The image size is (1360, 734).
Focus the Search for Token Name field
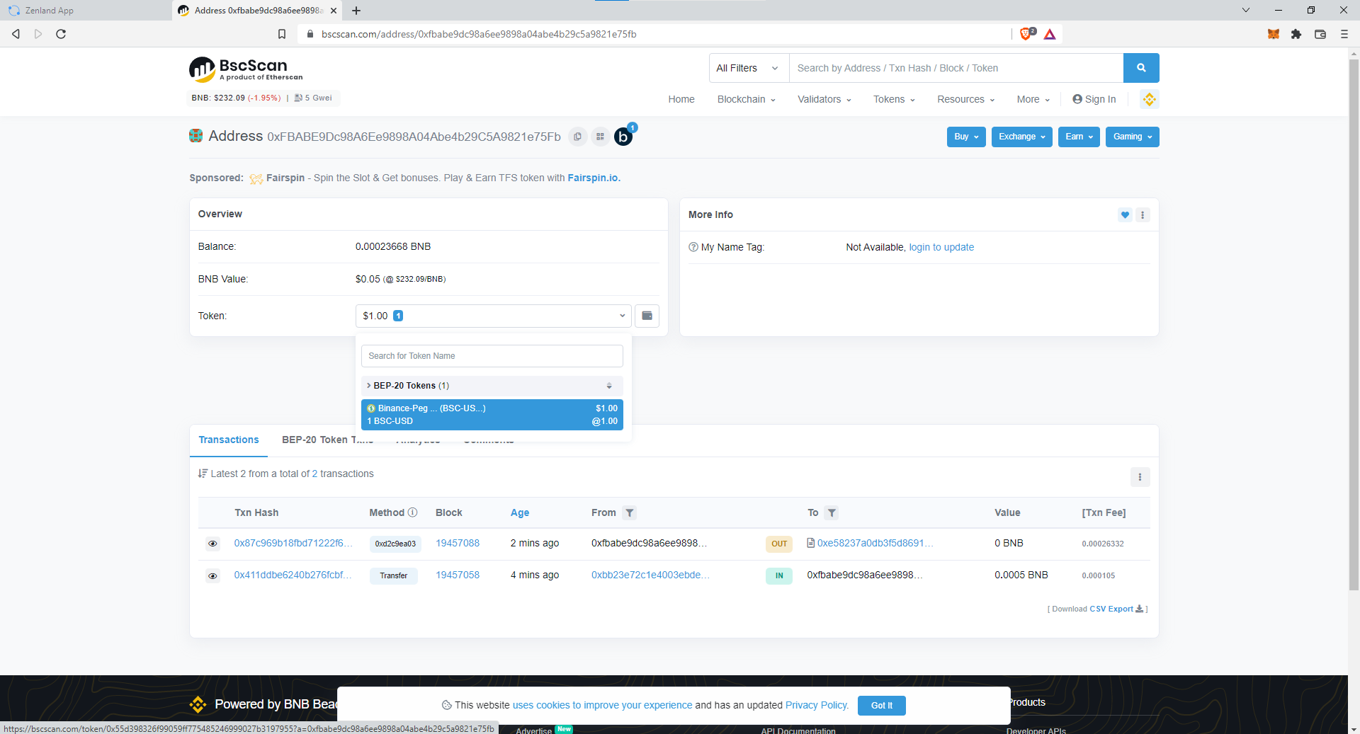(x=492, y=356)
